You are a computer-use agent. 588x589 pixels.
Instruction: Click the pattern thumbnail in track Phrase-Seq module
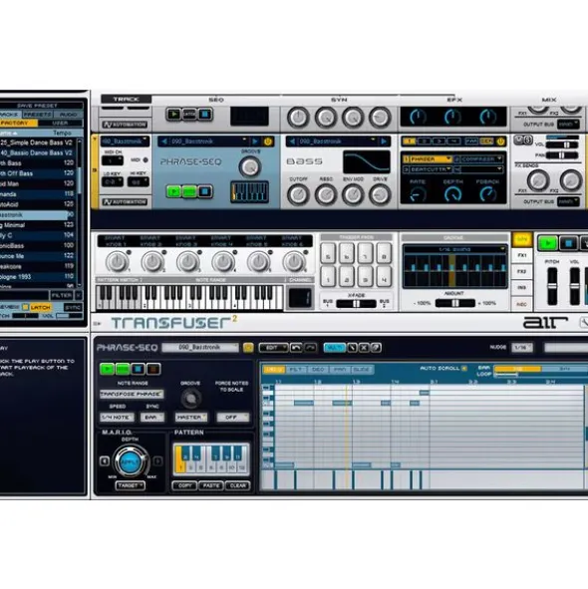(250, 191)
